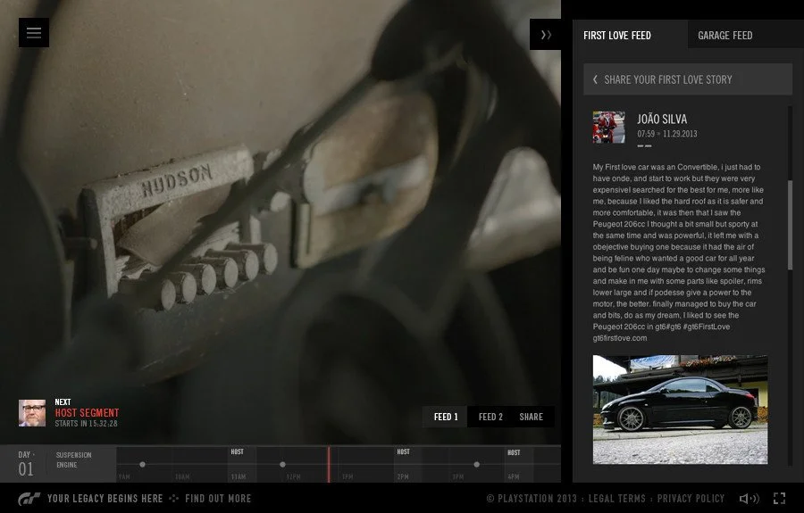Select Feed 2 video stream
This screenshot has width=804, height=513.
pos(490,417)
